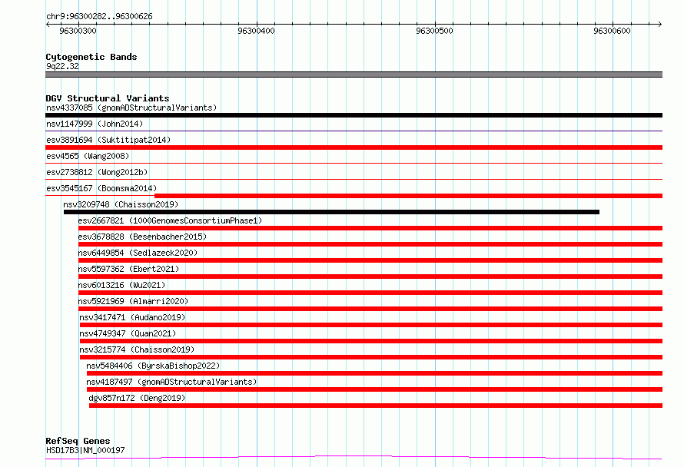684x467 pixels.
Task: Open variant nsv5921969 (Almarri2020) label
Action: (133, 301)
